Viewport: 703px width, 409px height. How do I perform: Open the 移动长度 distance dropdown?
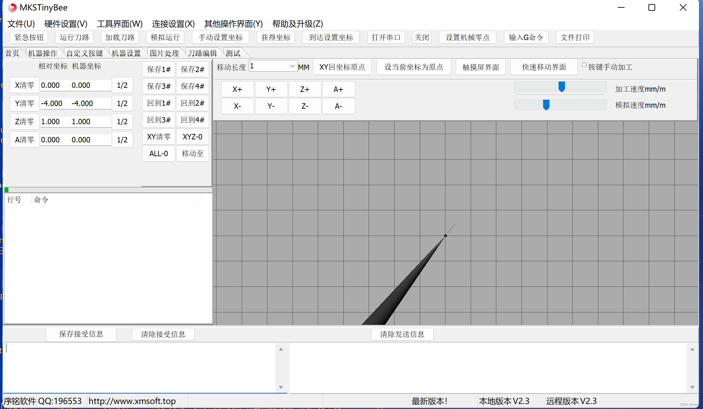pyautogui.click(x=292, y=66)
